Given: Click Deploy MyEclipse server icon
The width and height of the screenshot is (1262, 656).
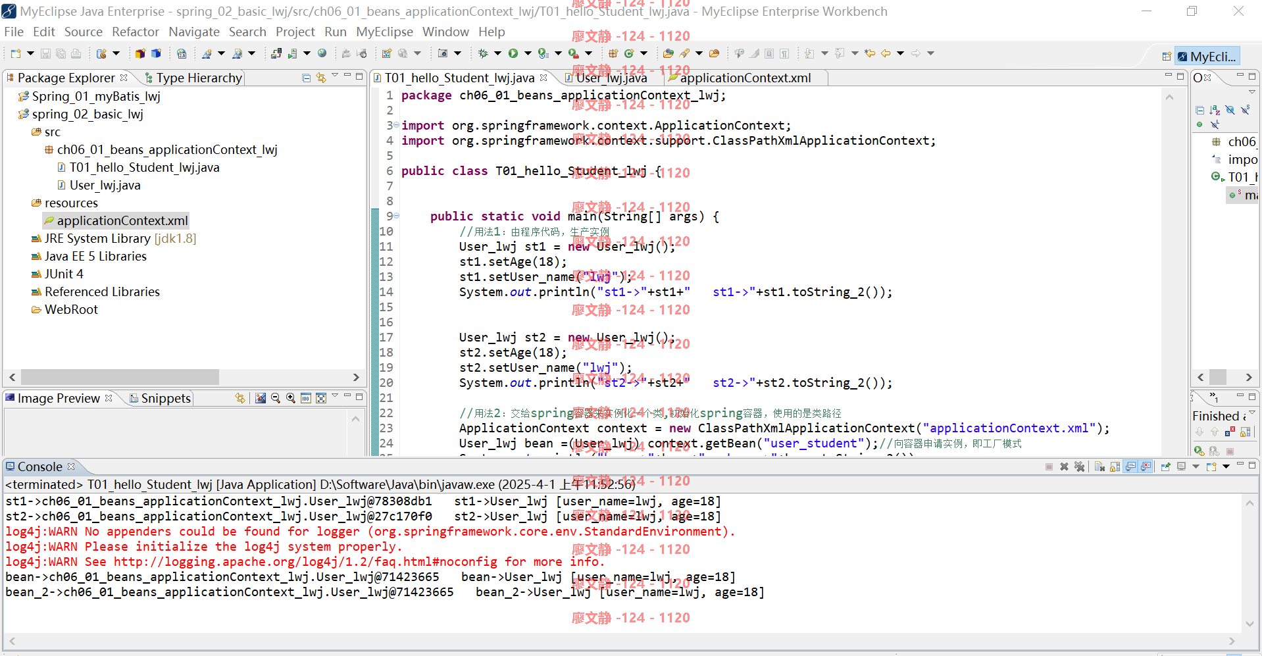Looking at the screenshot, I should pyautogui.click(x=277, y=53).
